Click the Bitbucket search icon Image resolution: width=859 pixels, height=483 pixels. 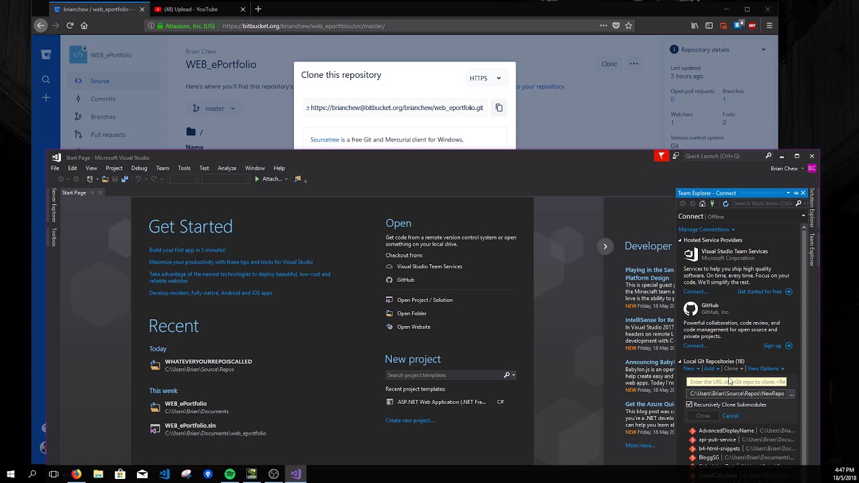[x=46, y=80]
